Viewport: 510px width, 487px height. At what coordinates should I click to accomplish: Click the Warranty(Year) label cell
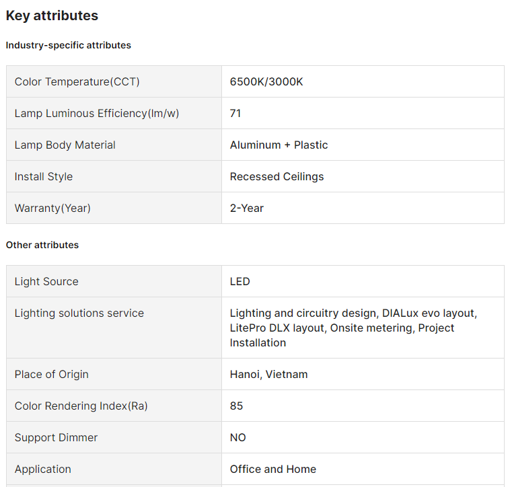point(52,208)
